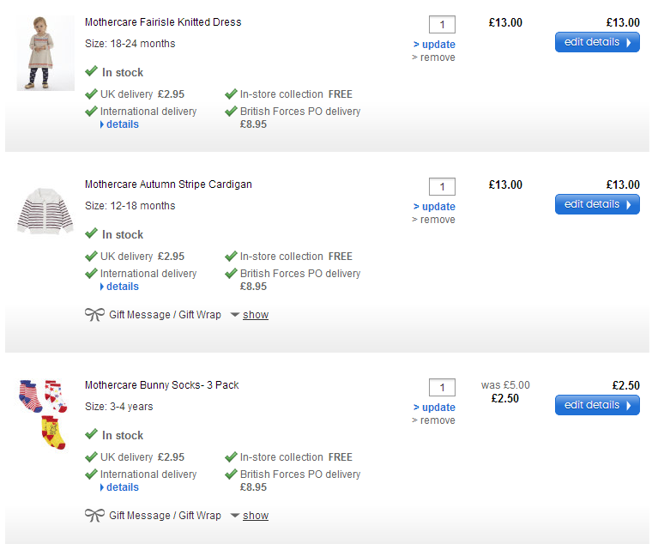
Task: Show gift wrap options for Autumn Stripe Cardigan
Action: tap(255, 315)
